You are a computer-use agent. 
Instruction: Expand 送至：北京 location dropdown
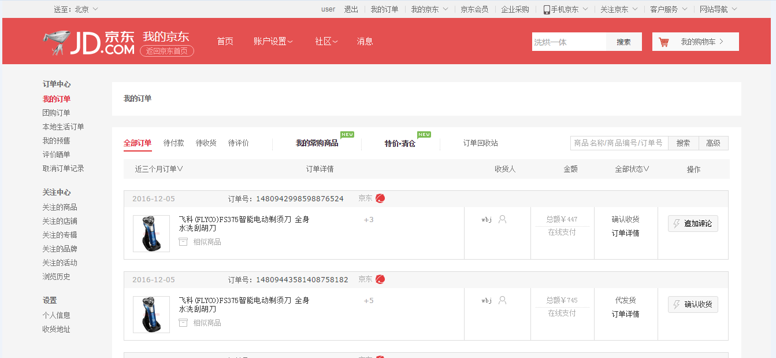[76, 9]
